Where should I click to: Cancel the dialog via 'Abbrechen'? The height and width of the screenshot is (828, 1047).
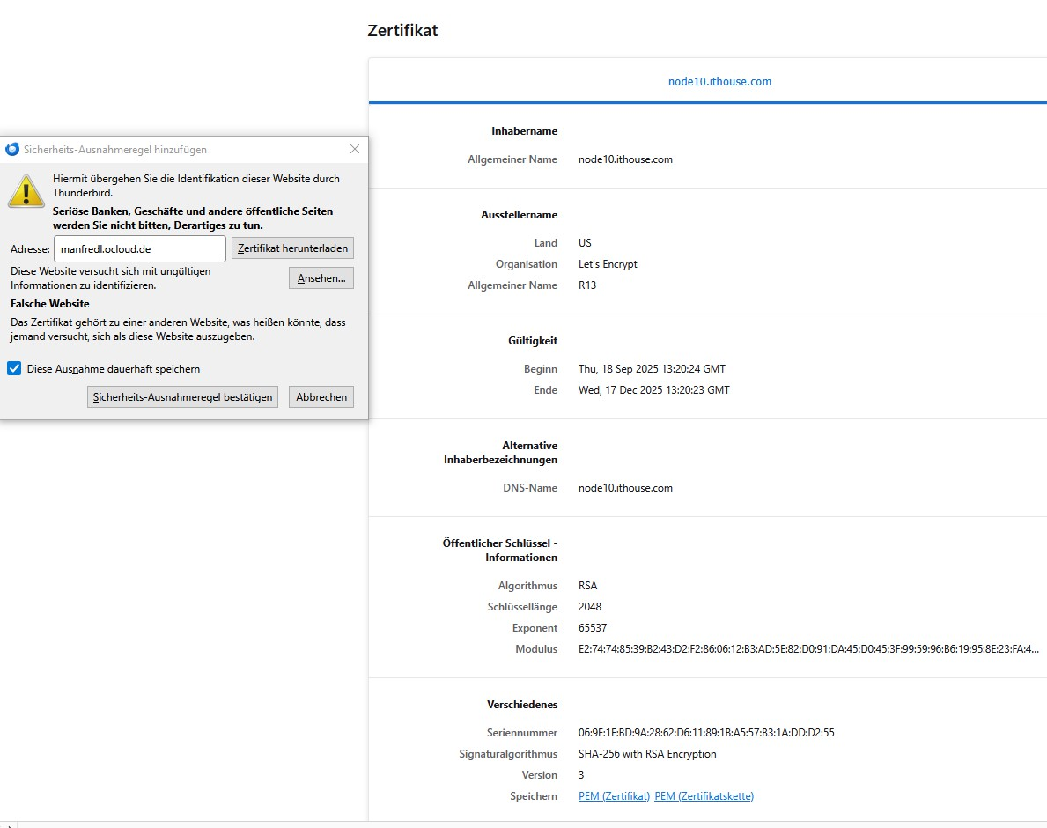click(x=321, y=397)
